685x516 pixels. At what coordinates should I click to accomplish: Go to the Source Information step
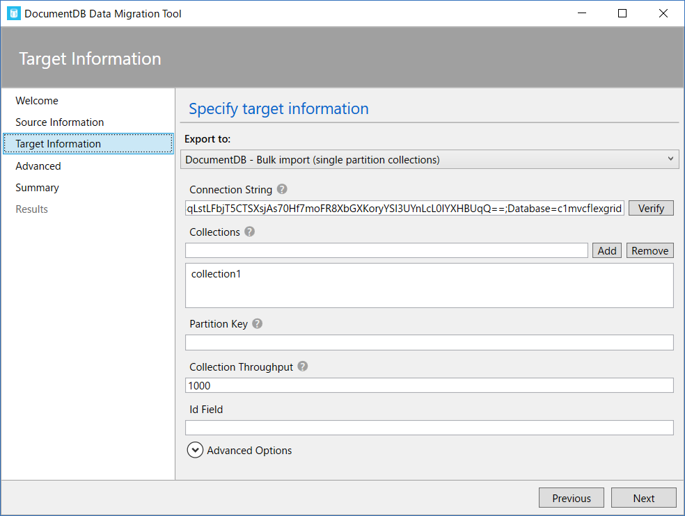pos(59,122)
